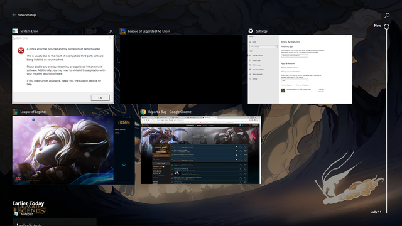The height and width of the screenshot is (226, 402).
Task: Click Manage optional features link in Settings
Action: (x=289, y=68)
